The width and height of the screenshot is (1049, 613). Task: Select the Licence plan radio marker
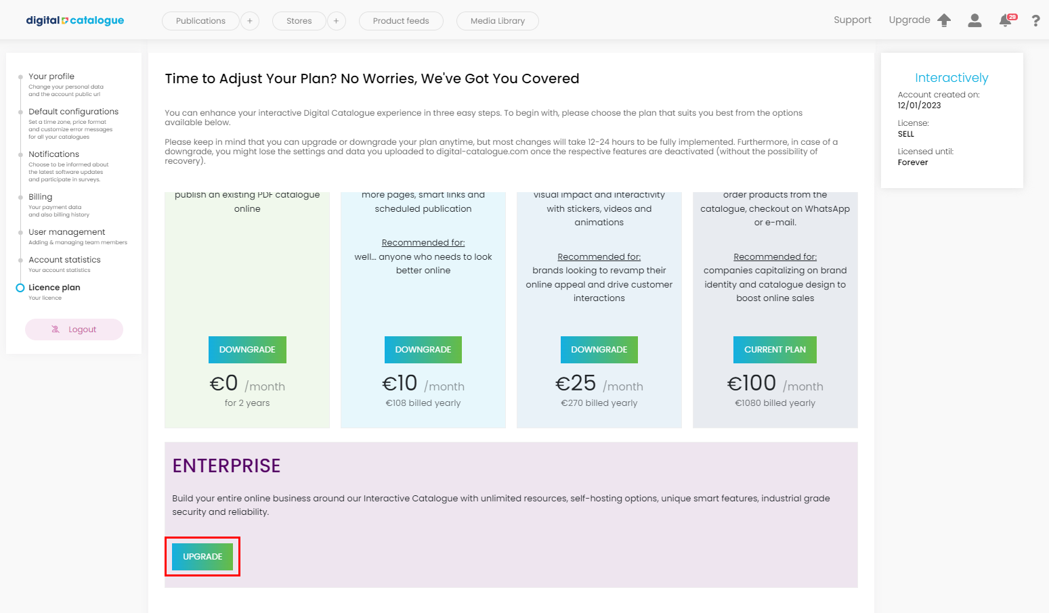[x=20, y=288]
